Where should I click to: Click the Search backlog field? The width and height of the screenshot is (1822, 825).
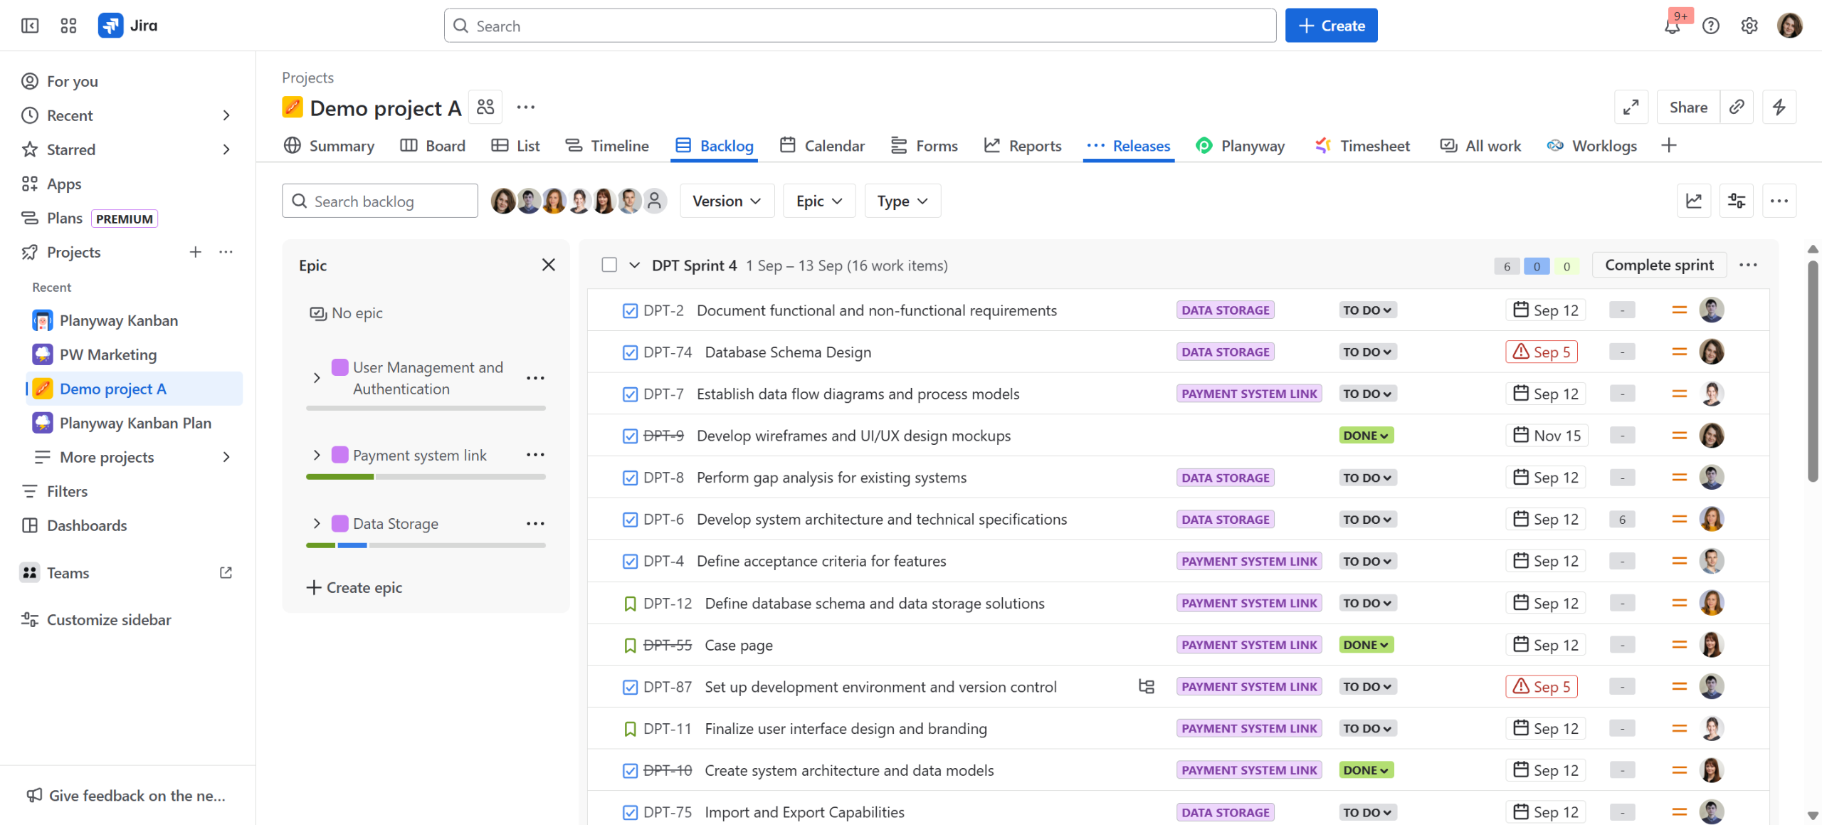pyautogui.click(x=380, y=201)
